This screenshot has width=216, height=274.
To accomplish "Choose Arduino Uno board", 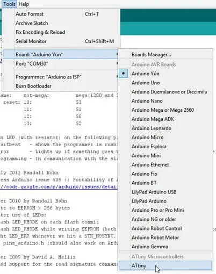I will tap(165, 83).
